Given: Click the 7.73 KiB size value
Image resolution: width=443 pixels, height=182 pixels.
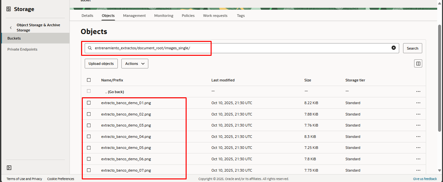Looking at the screenshot, I should pyautogui.click(x=311, y=170).
